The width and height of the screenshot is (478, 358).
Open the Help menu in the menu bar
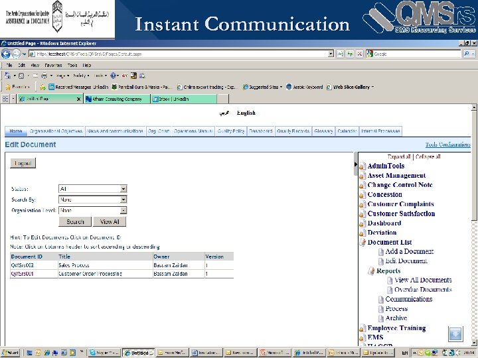[x=86, y=65]
